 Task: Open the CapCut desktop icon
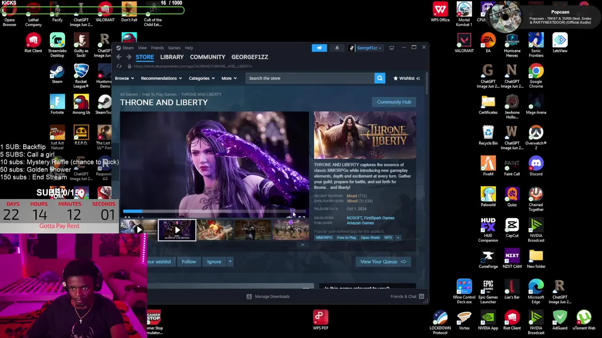pos(512,227)
